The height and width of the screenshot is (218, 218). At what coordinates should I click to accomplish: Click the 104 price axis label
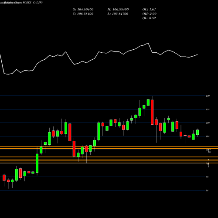(x=208, y=136)
